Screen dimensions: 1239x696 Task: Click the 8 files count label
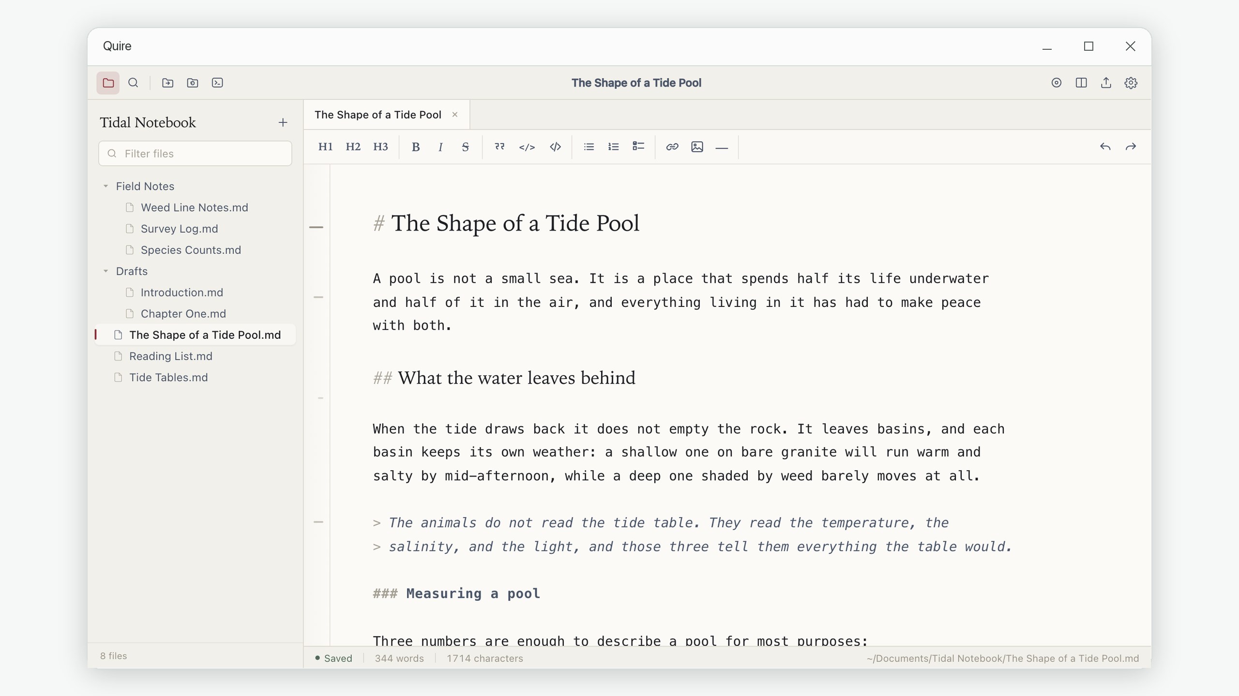(114, 656)
